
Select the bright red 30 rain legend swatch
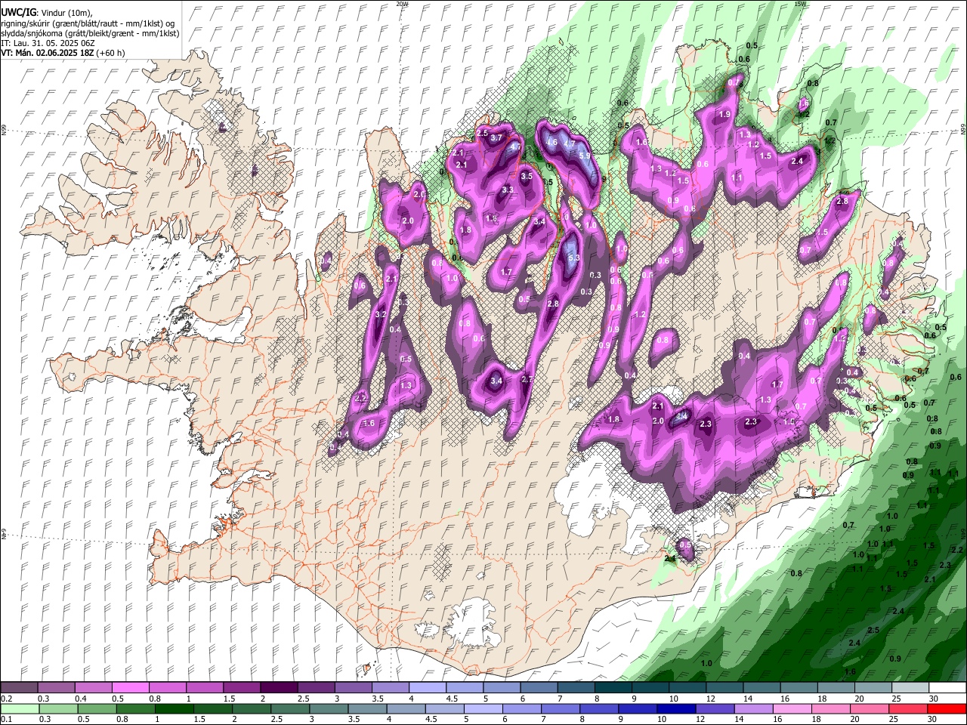[x=947, y=708]
